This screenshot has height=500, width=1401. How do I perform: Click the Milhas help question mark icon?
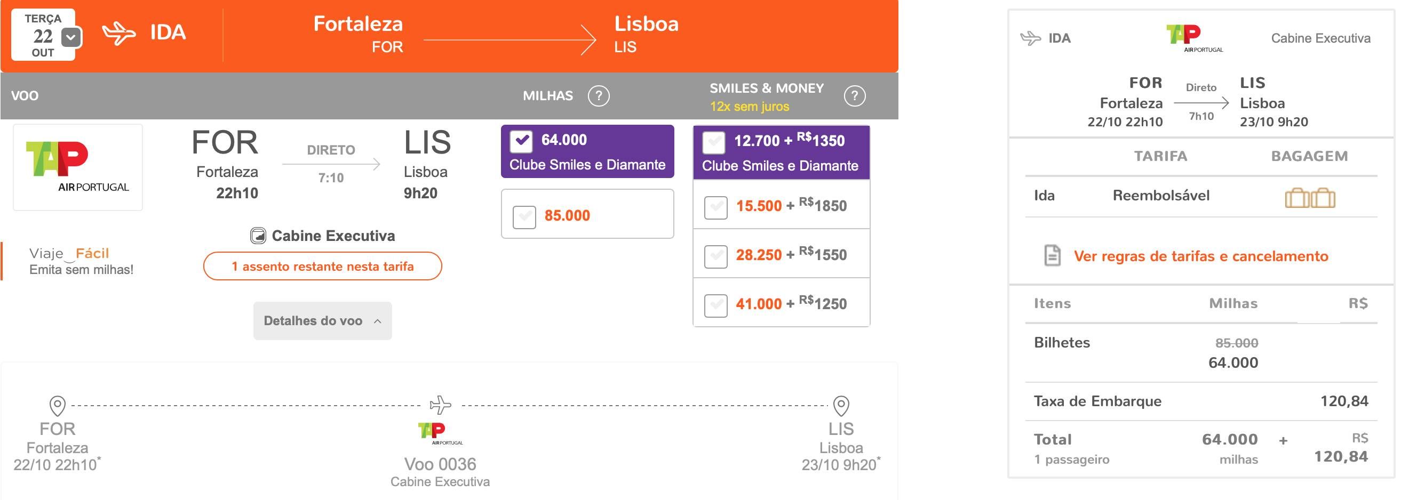[x=598, y=96]
